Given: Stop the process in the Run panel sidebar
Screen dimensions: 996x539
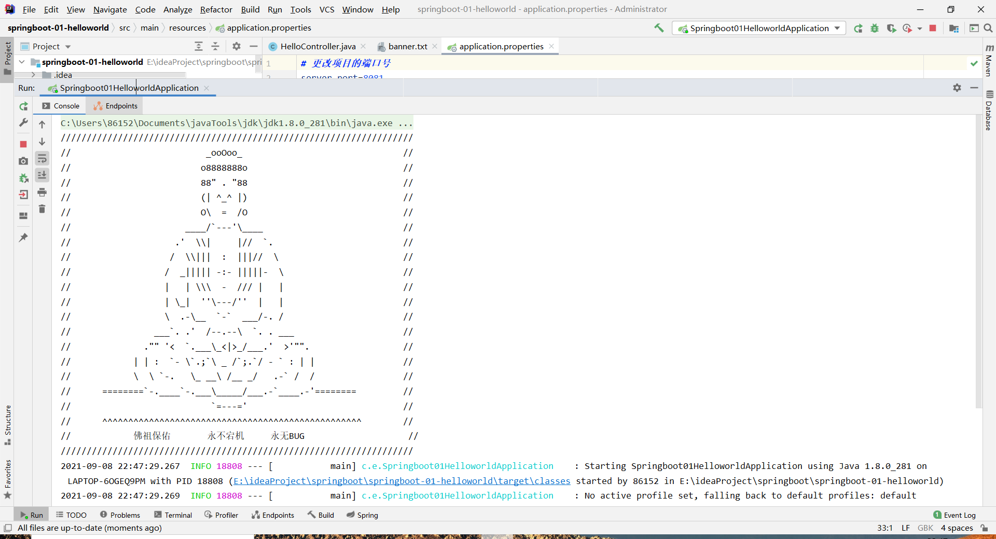Looking at the screenshot, I should pyautogui.click(x=23, y=144).
